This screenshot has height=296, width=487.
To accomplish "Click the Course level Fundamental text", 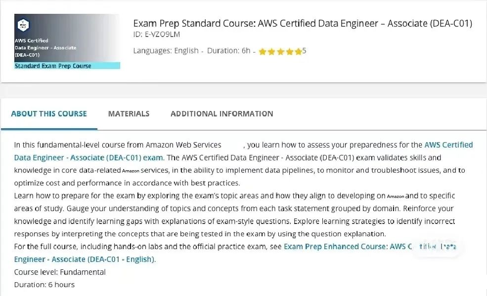I will (x=59, y=272).
